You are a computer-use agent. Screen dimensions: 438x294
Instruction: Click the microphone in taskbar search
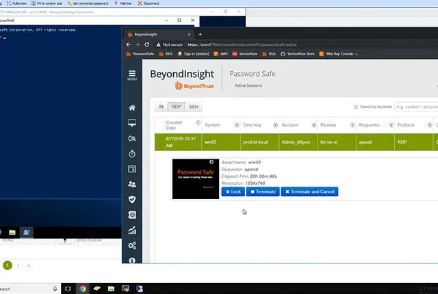point(55,289)
